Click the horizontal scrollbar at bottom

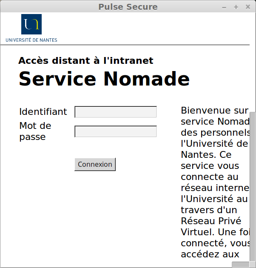pyautogui.click(x=240, y=265)
